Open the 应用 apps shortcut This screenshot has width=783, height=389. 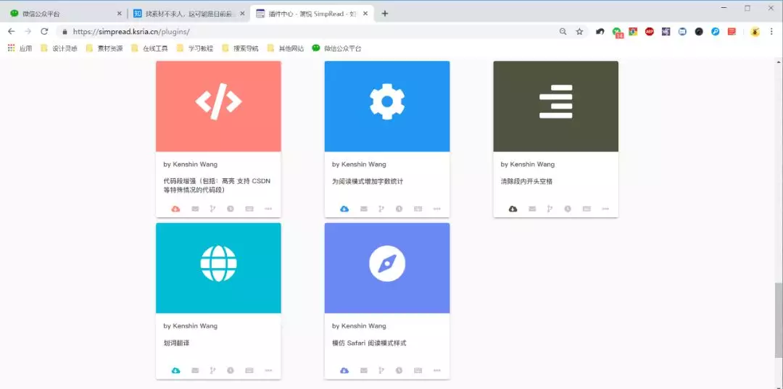pyautogui.click(x=20, y=49)
